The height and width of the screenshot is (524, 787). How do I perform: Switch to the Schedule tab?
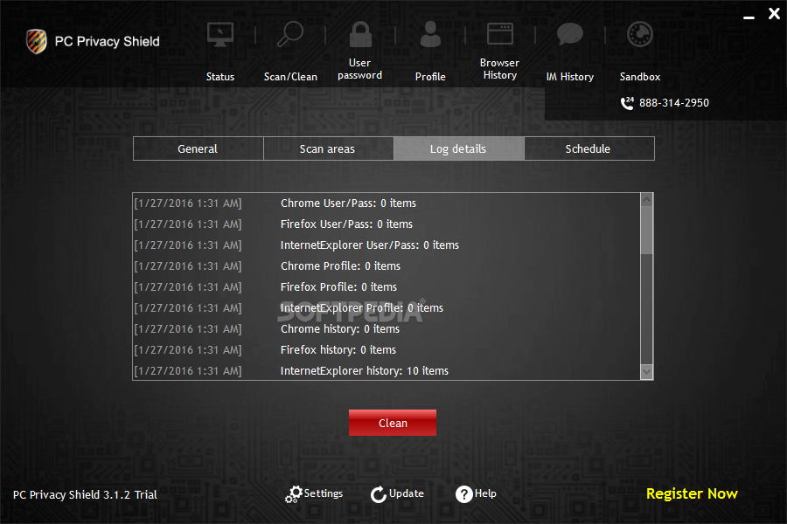pos(589,149)
